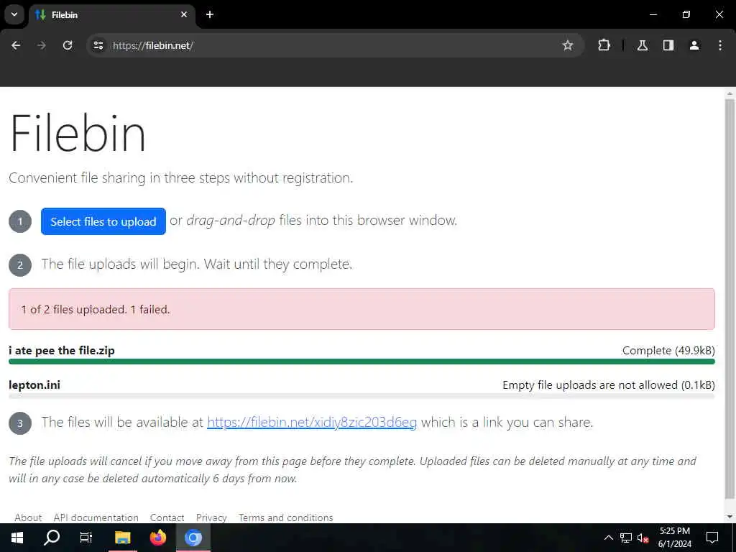Open the Chrome profile menu
The height and width of the screenshot is (552, 736).
694,45
